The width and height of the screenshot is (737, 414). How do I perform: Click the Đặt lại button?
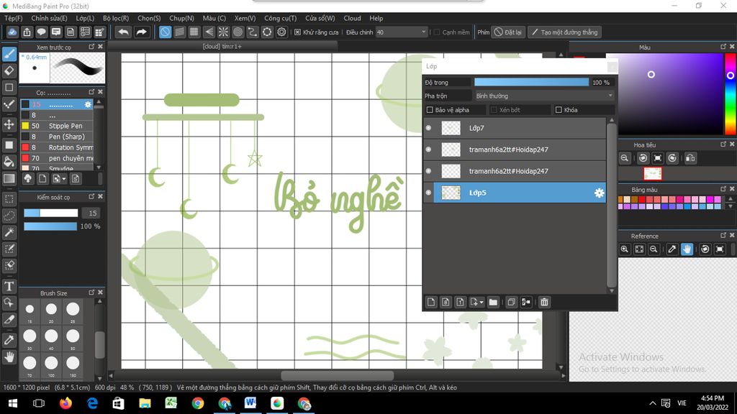click(x=508, y=32)
